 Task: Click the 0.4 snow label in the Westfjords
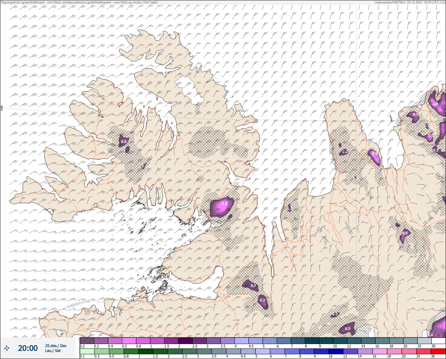pos(123,142)
